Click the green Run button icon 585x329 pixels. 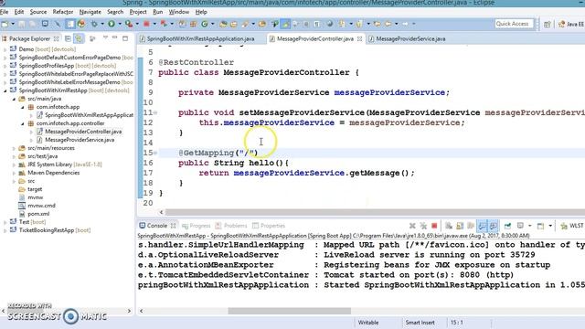pyautogui.click(x=112, y=24)
